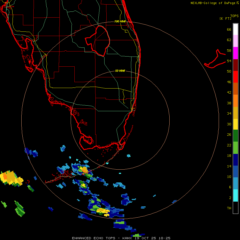
Task: Click the 46 scale value
Action: pyautogui.click(x=229, y=82)
